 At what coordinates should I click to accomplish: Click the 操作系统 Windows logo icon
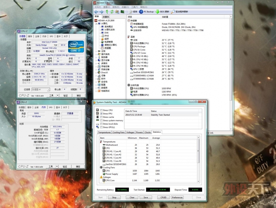(x=99, y=54)
